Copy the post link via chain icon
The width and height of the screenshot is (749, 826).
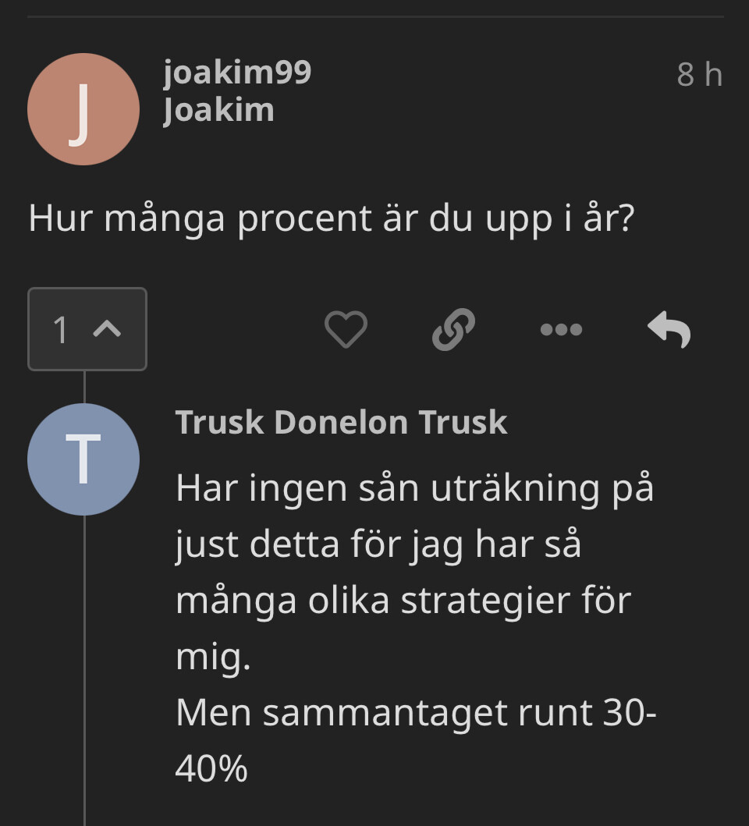[453, 329]
